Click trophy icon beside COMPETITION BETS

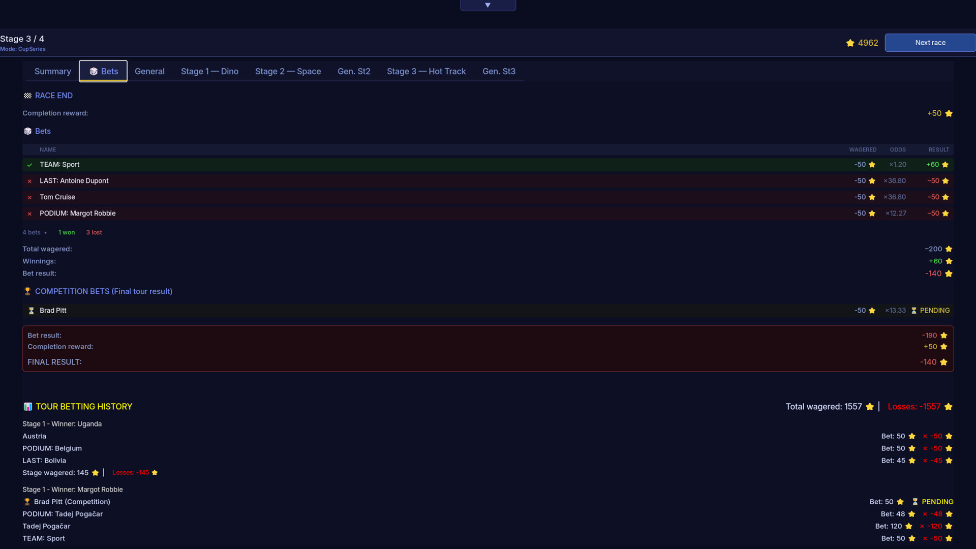point(27,291)
